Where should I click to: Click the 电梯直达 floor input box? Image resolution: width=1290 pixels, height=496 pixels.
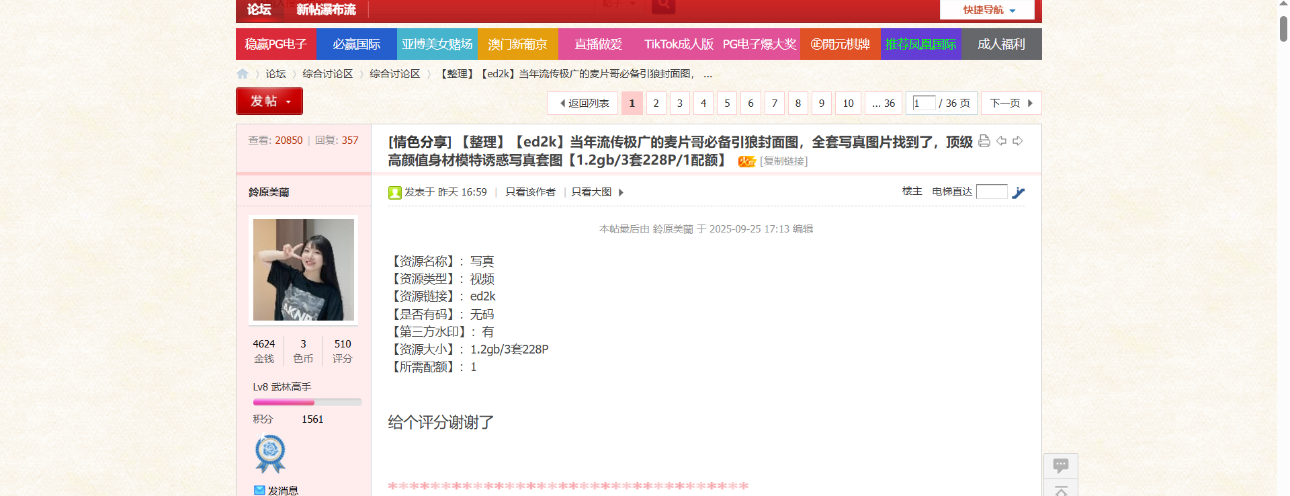992,192
